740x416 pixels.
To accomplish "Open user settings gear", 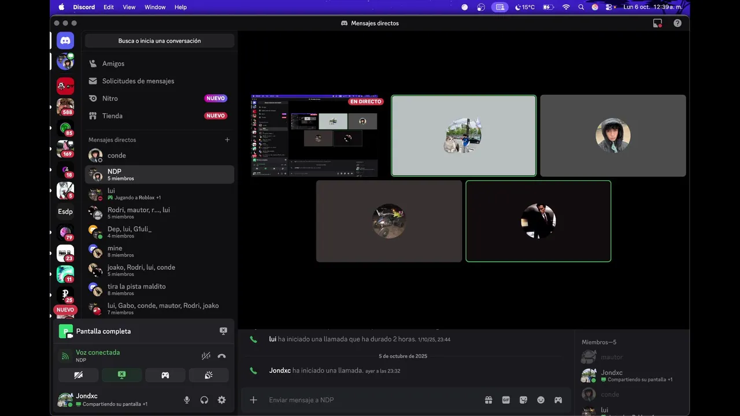I will tap(221, 400).
